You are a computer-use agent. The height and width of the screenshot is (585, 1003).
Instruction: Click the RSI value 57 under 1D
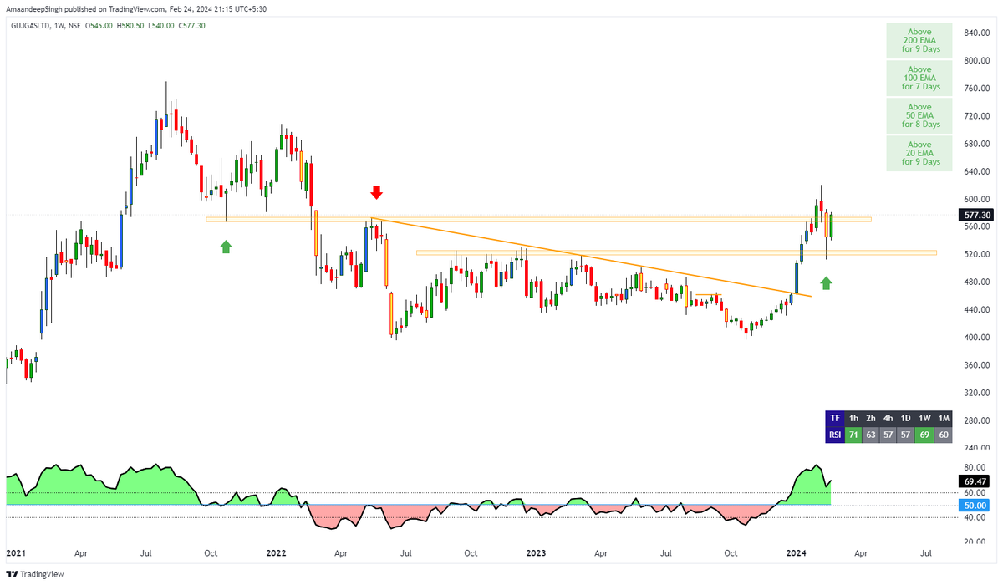pos(907,435)
